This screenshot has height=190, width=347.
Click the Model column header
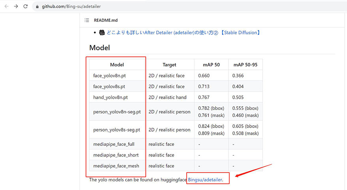117,65
